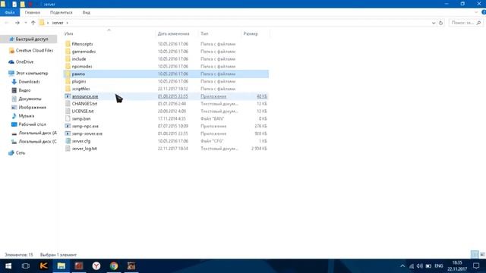Switch to details view in status bar
This screenshot has height=273, width=486.
(x=475, y=255)
